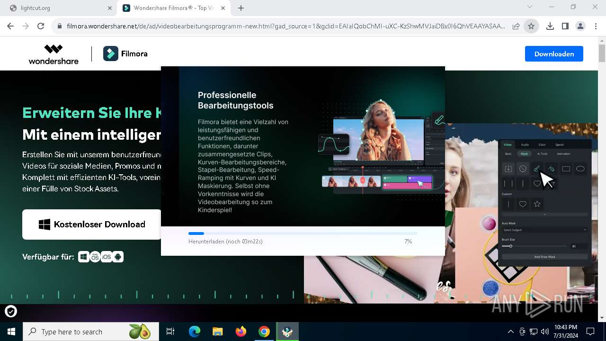The width and height of the screenshot is (606, 341).
Task: Open a new browser tab
Action: (x=241, y=8)
